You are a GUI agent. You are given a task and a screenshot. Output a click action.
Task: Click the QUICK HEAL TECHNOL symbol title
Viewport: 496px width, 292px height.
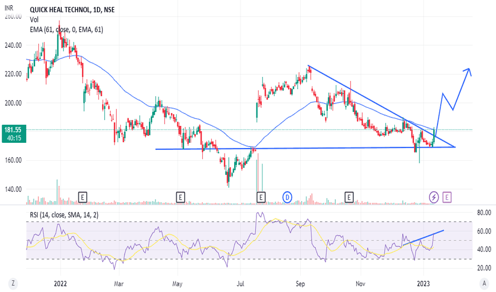point(72,10)
